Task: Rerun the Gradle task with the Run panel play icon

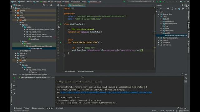Action: coord(14,78)
